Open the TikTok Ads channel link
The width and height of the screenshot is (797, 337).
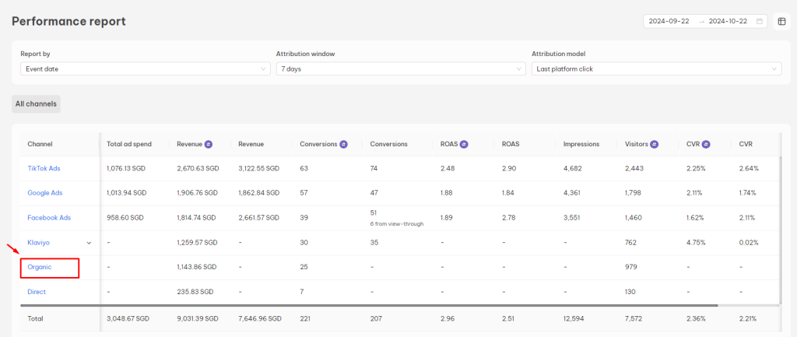click(x=44, y=169)
